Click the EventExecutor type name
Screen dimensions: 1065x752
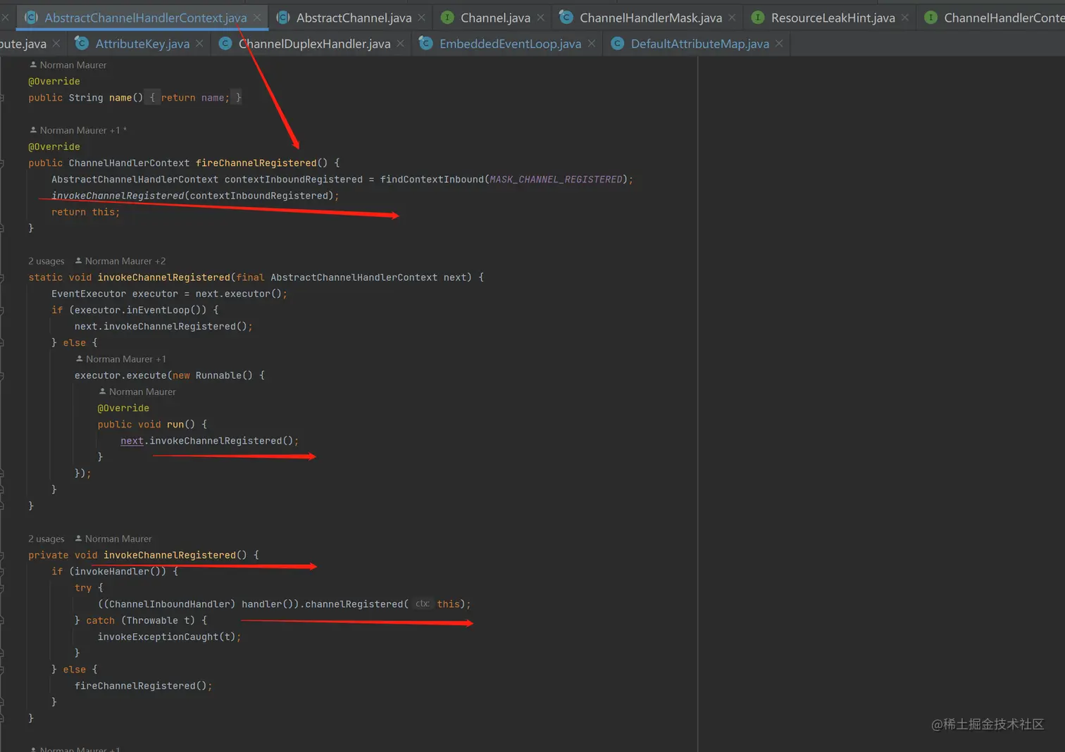(x=89, y=294)
